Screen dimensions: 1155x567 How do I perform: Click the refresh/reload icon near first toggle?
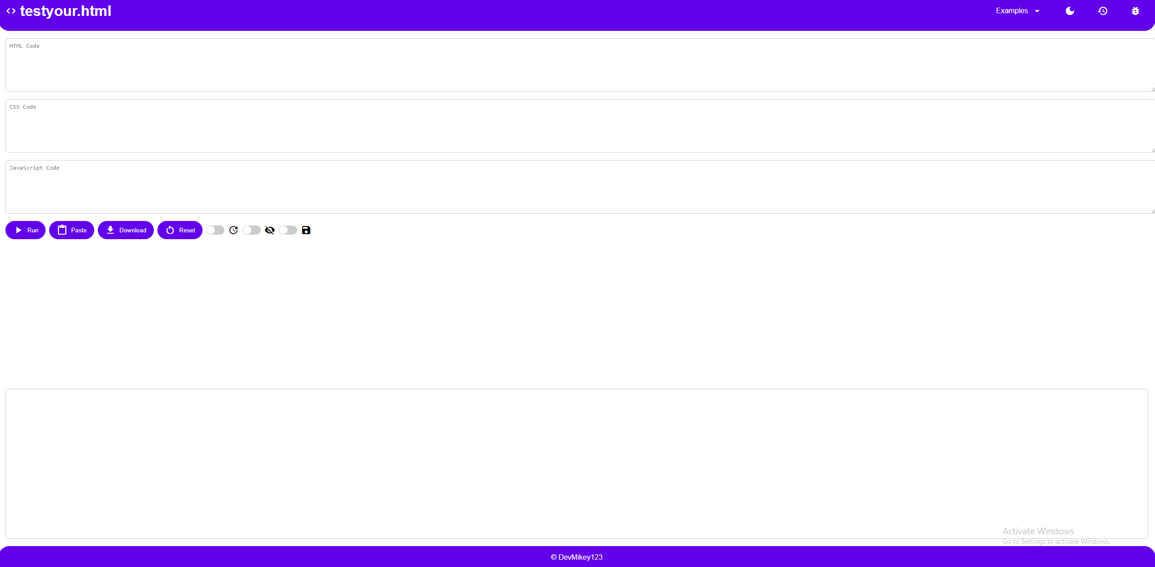click(233, 230)
